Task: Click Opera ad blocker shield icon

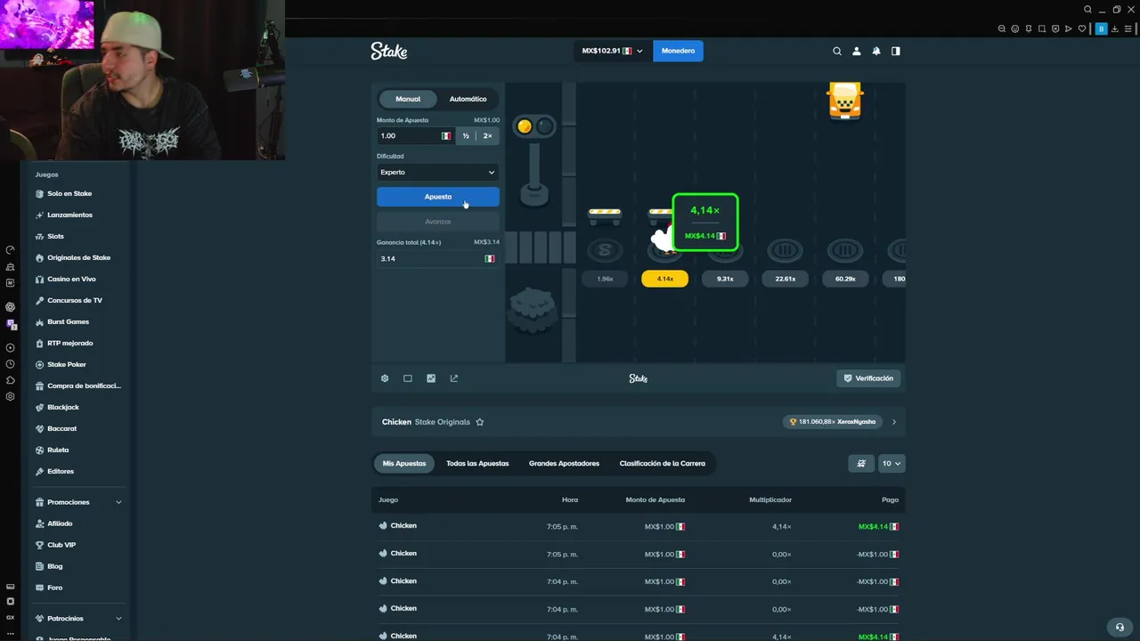Action: pyautogui.click(x=1055, y=28)
